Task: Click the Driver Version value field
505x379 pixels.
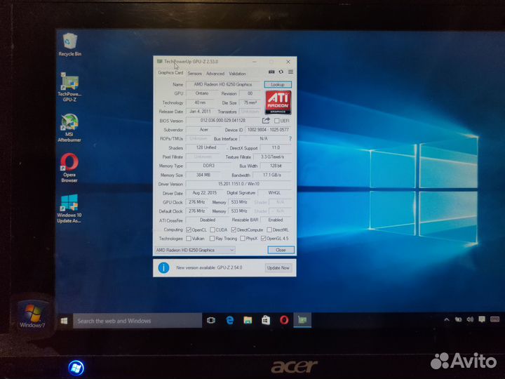Action: tap(238, 184)
